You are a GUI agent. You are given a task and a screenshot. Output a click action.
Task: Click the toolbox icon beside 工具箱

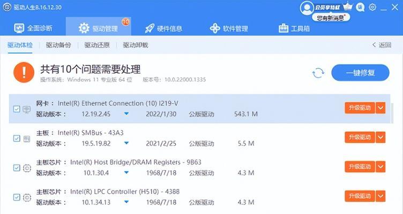pyautogui.click(x=283, y=28)
